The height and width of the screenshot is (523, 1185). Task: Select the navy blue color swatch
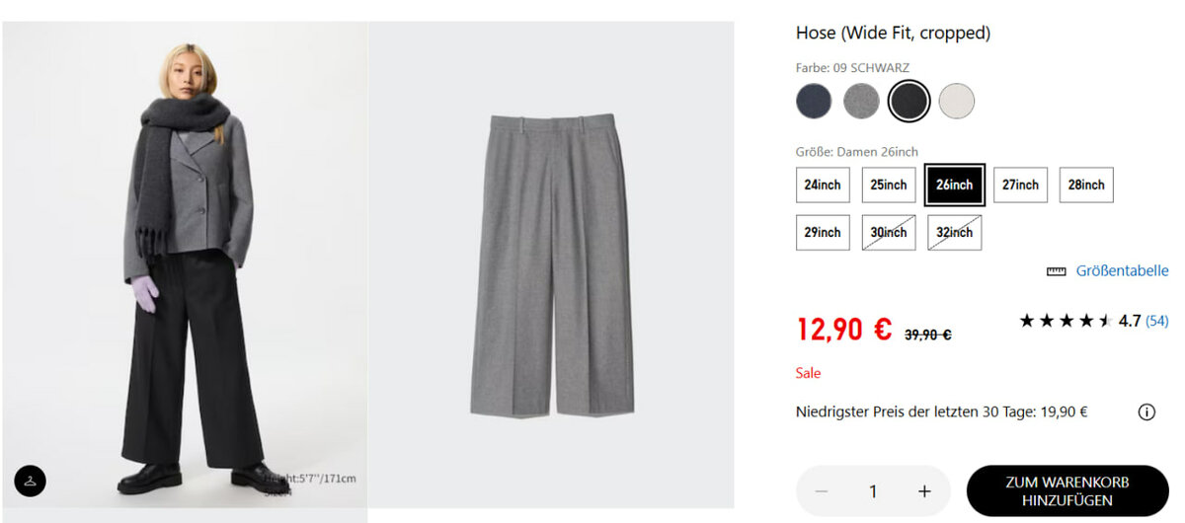[814, 101]
